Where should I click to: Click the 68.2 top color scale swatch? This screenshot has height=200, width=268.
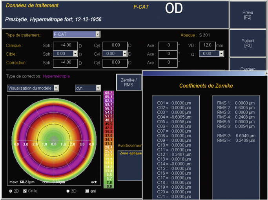[109, 92]
